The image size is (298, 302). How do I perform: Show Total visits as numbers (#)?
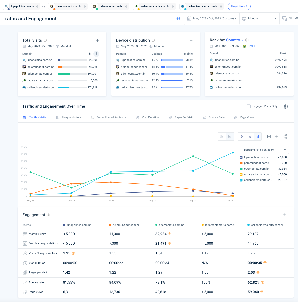click(x=96, y=54)
